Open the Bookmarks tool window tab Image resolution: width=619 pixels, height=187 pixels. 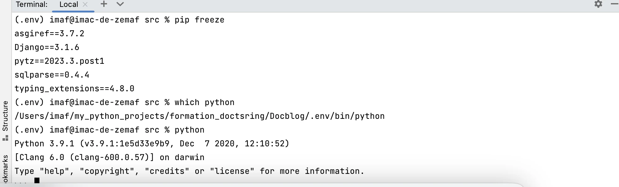[x=5, y=169]
